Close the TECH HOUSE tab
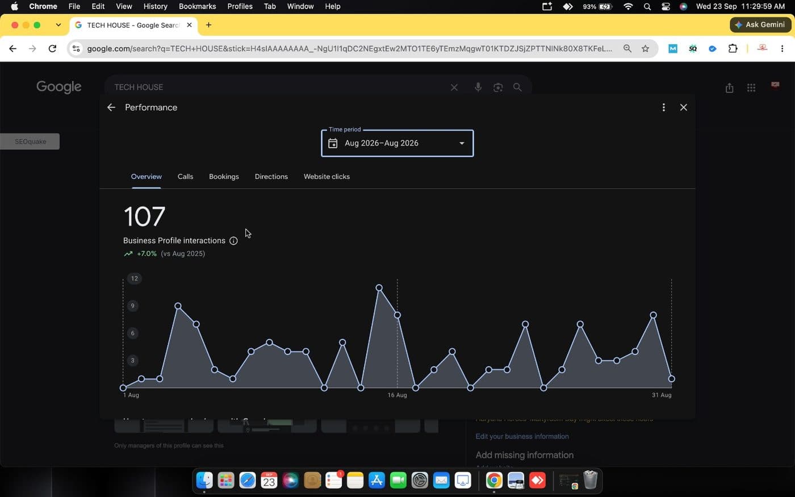Image resolution: width=795 pixels, height=497 pixels. tap(189, 25)
